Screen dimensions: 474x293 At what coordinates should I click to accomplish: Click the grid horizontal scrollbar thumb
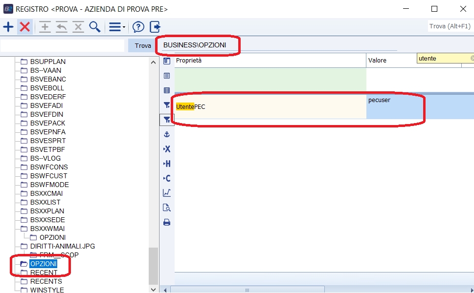(248, 290)
